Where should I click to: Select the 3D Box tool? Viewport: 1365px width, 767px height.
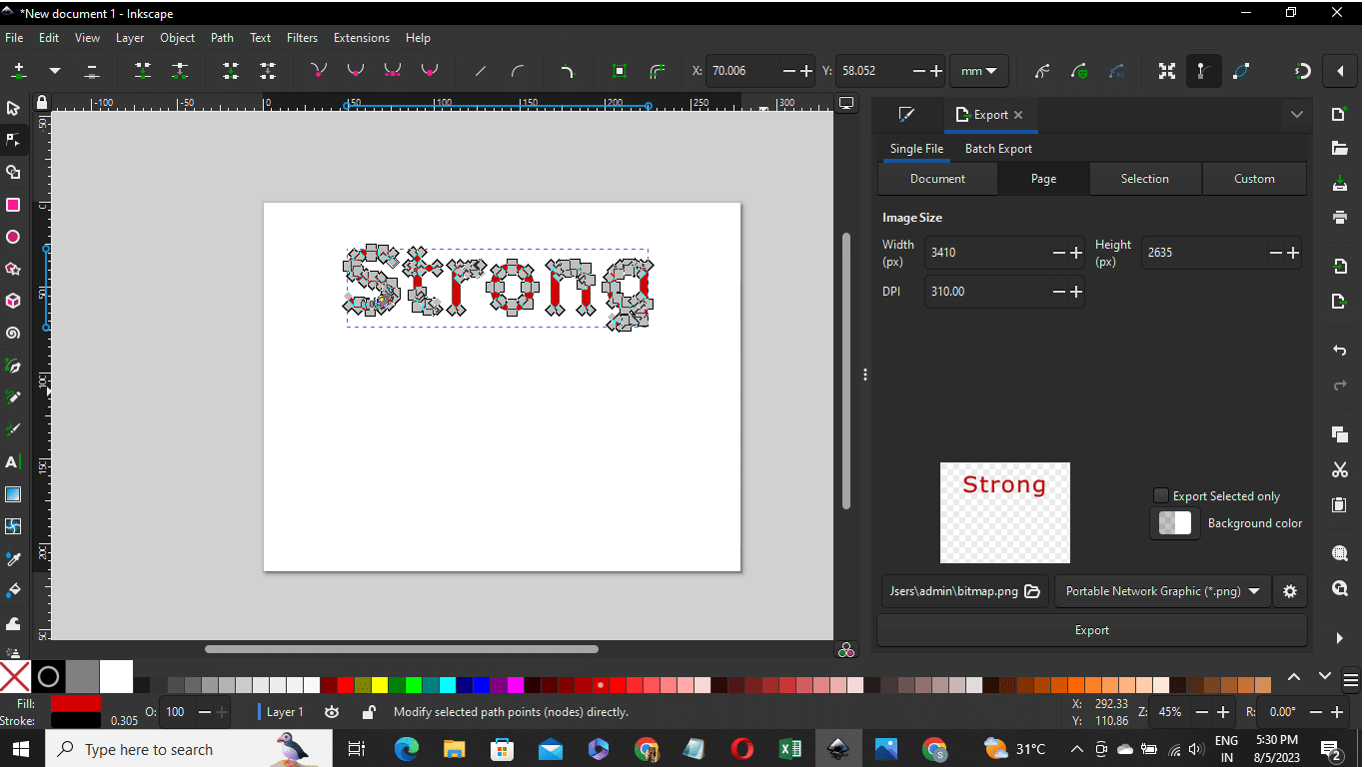[x=13, y=301]
